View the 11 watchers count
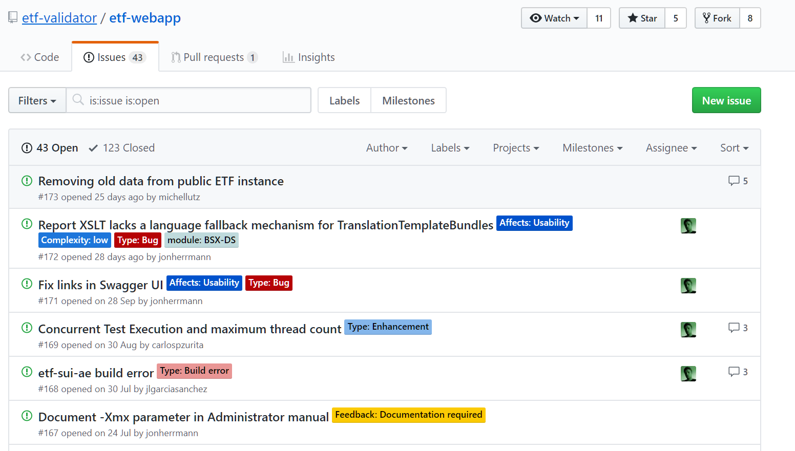The width and height of the screenshot is (795, 451). tap(599, 18)
